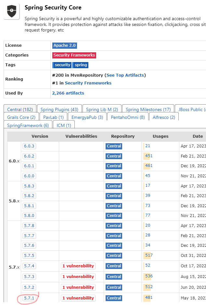Image resolution: width=206 pixels, height=305 pixels.
Task: Open version 5.7.5
Action: [x=29, y=256]
